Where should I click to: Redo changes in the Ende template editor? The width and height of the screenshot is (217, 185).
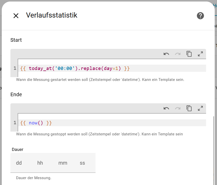[x=178, y=108]
